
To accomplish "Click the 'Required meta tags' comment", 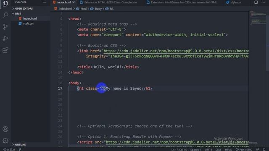I will click(x=107, y=24).
